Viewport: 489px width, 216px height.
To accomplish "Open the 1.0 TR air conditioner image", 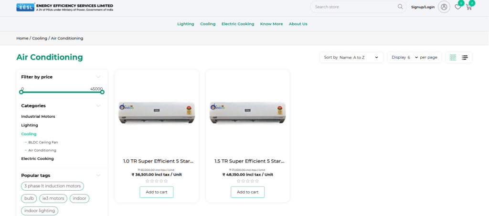I will (157, 113).
